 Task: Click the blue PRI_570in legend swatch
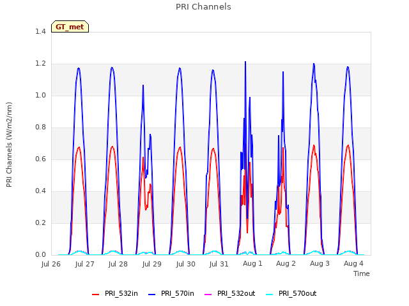[152, 295]
